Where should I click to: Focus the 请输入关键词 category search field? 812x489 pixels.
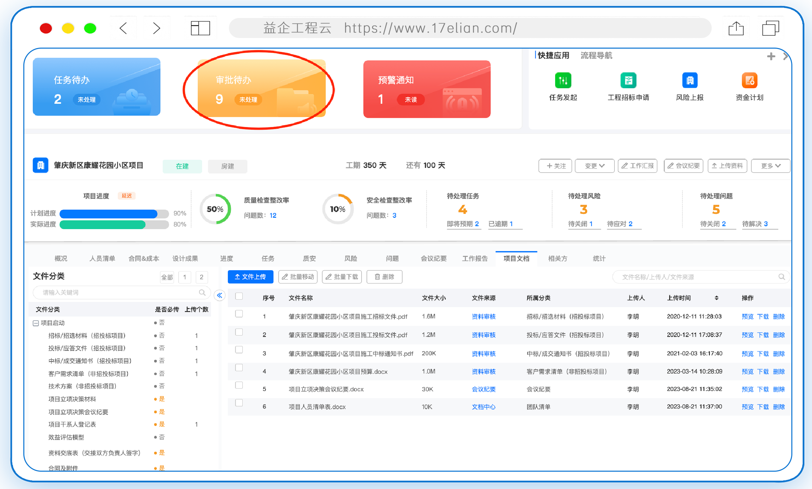tap(122, 292)
